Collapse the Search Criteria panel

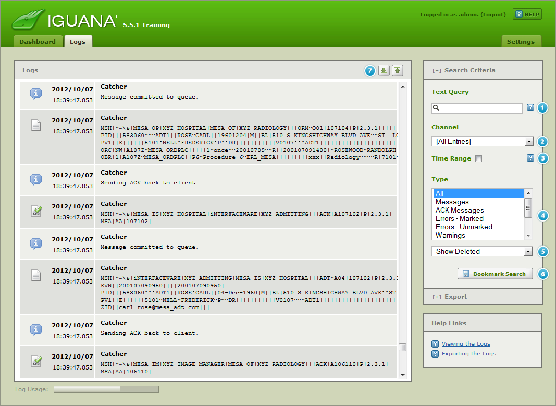(x=463, y=70)
